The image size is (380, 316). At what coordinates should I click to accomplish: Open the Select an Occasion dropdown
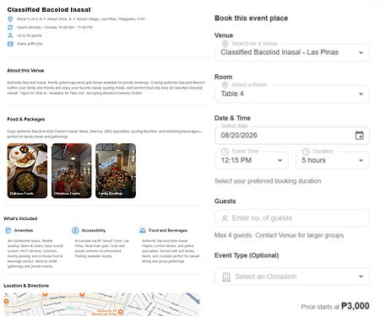(x=292, y=276)
